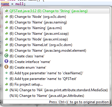
Task: Click arrow icon beside 'Name' (javax.naming)
Action: [7, 22]
